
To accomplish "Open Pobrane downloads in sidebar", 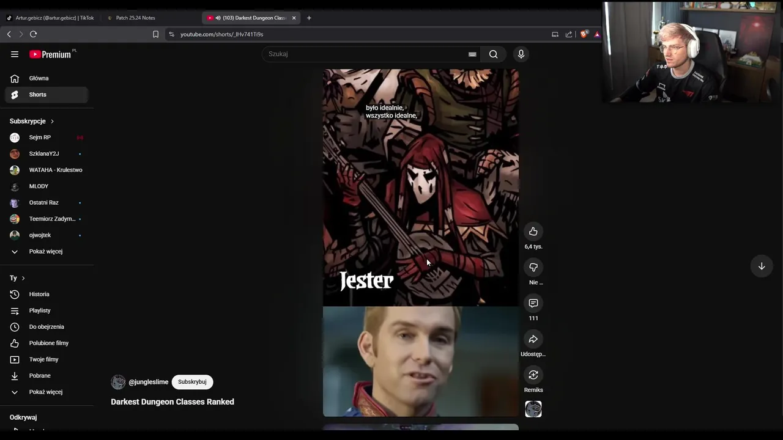I will pyautogui.click(x=46, y=376).
